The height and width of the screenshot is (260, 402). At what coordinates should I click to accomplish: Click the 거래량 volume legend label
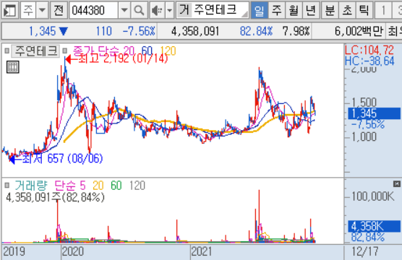(31, 185)
